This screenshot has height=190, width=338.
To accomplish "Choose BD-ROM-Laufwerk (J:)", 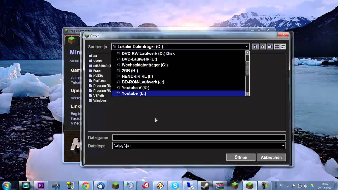I will pyautogui.click(x=179, y=82).
